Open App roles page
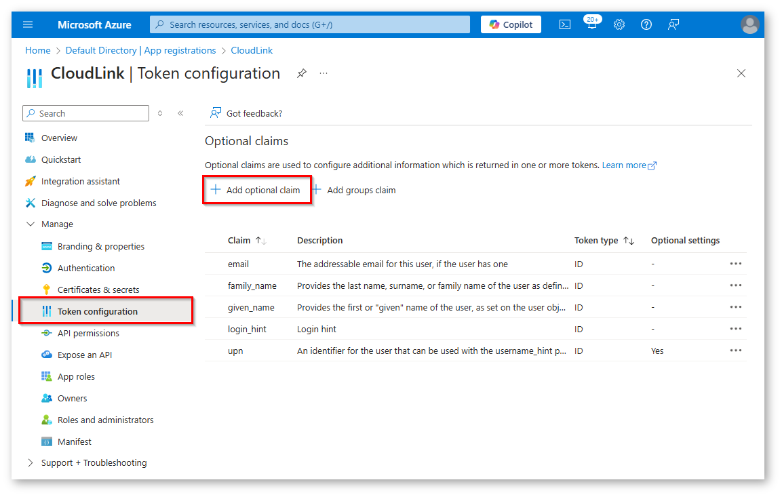The image size is (782, 497). click(76, 376)
